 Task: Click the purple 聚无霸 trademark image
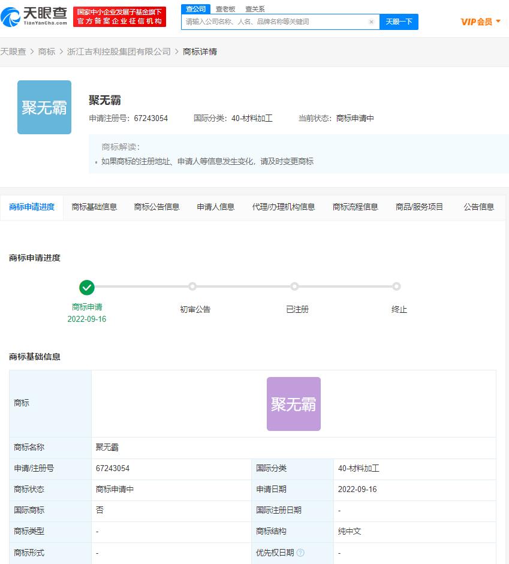click(294, 404)
